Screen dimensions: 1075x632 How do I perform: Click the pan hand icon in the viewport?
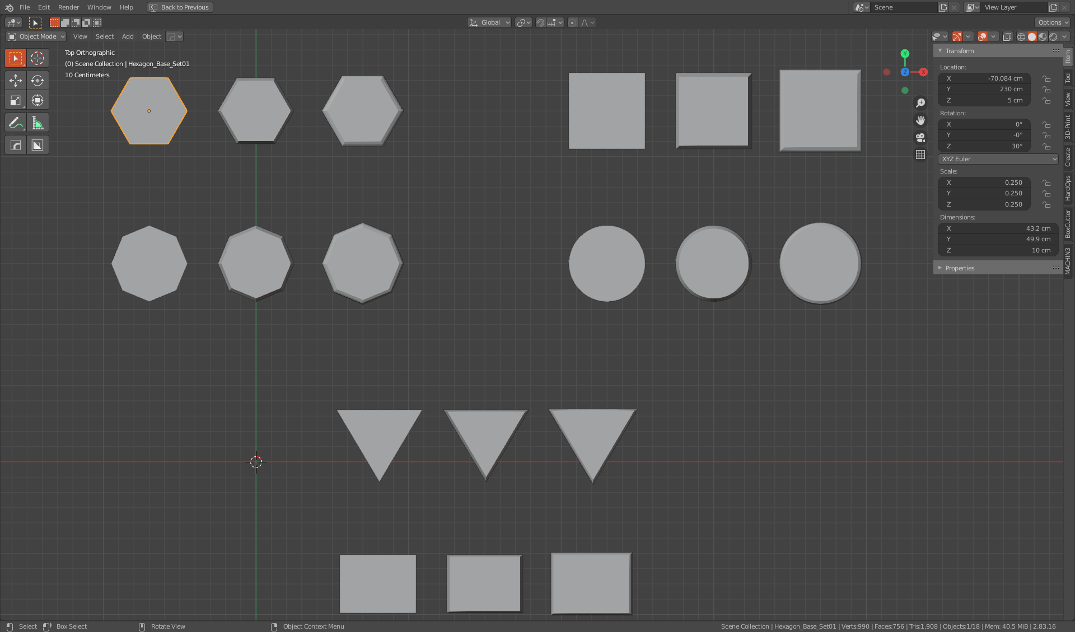(920, 120)
